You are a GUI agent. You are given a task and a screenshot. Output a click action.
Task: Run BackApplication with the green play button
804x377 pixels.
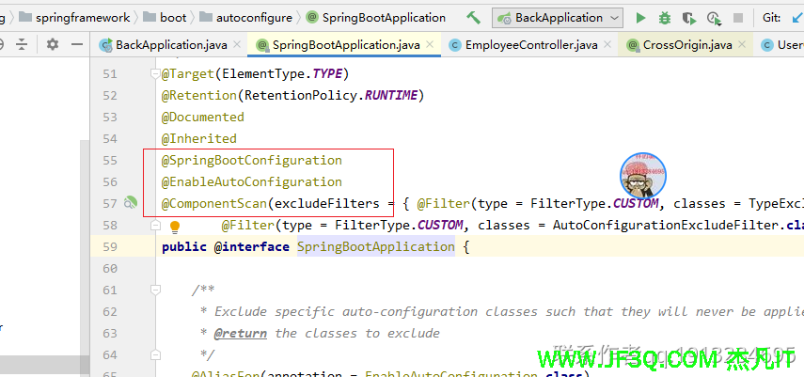640,18
